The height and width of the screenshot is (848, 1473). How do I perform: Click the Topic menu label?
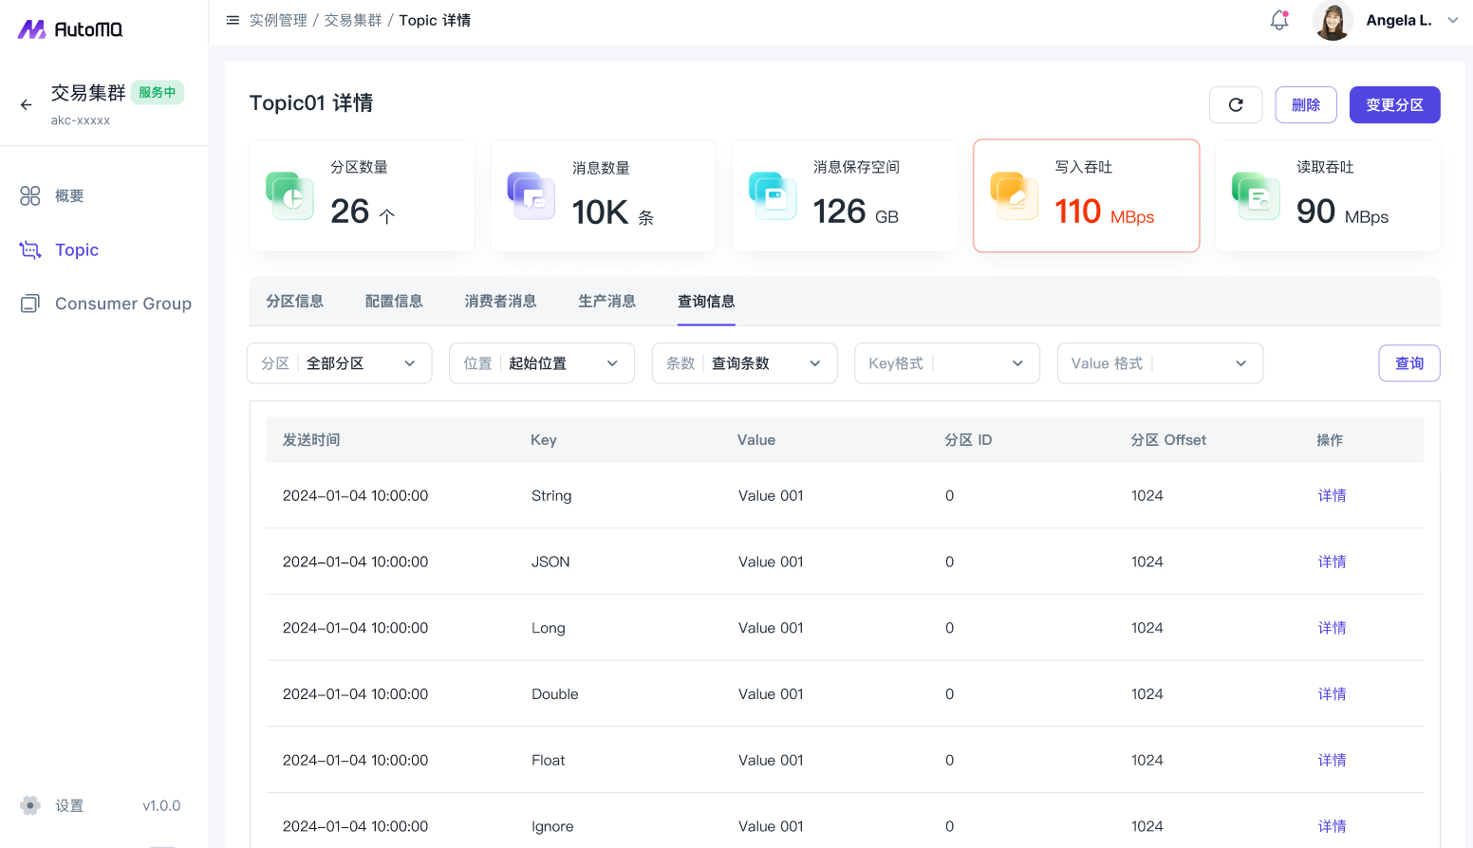coord(77,249)
